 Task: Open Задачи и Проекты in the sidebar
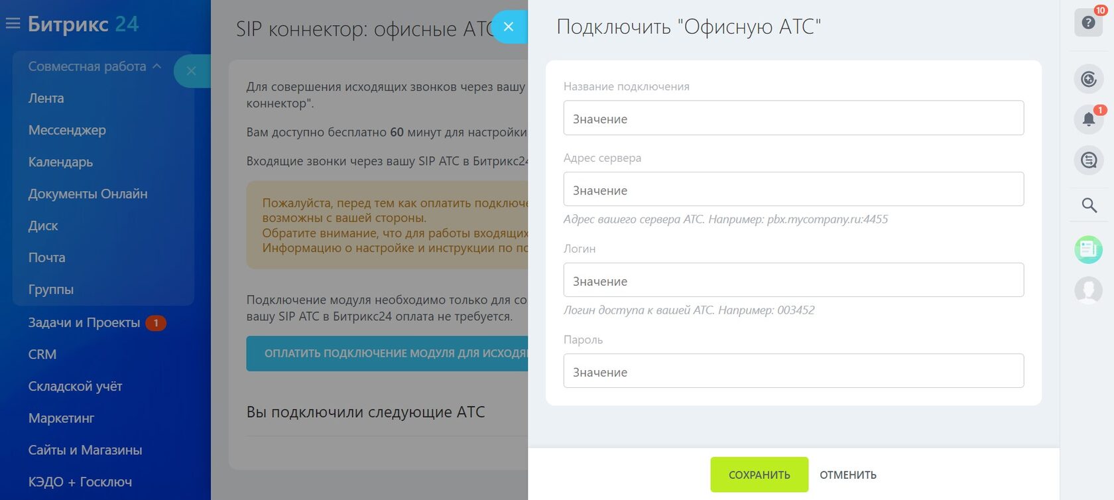coord(84,322)
